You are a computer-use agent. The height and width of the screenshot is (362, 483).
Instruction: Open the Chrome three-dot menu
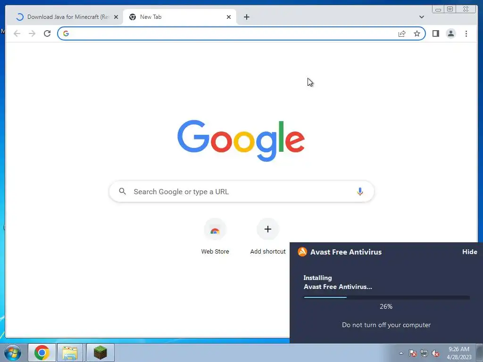[x=466, y=33]
